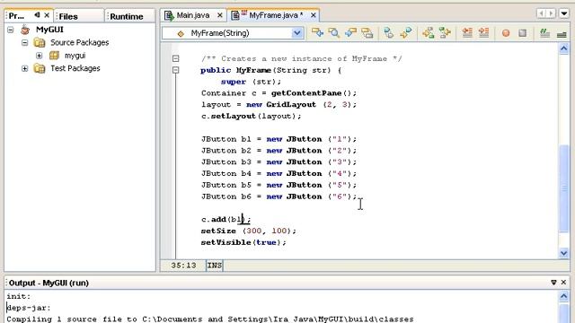
Task: Click the Output - MyGUI (run) title
Action: tap(49, 283)
